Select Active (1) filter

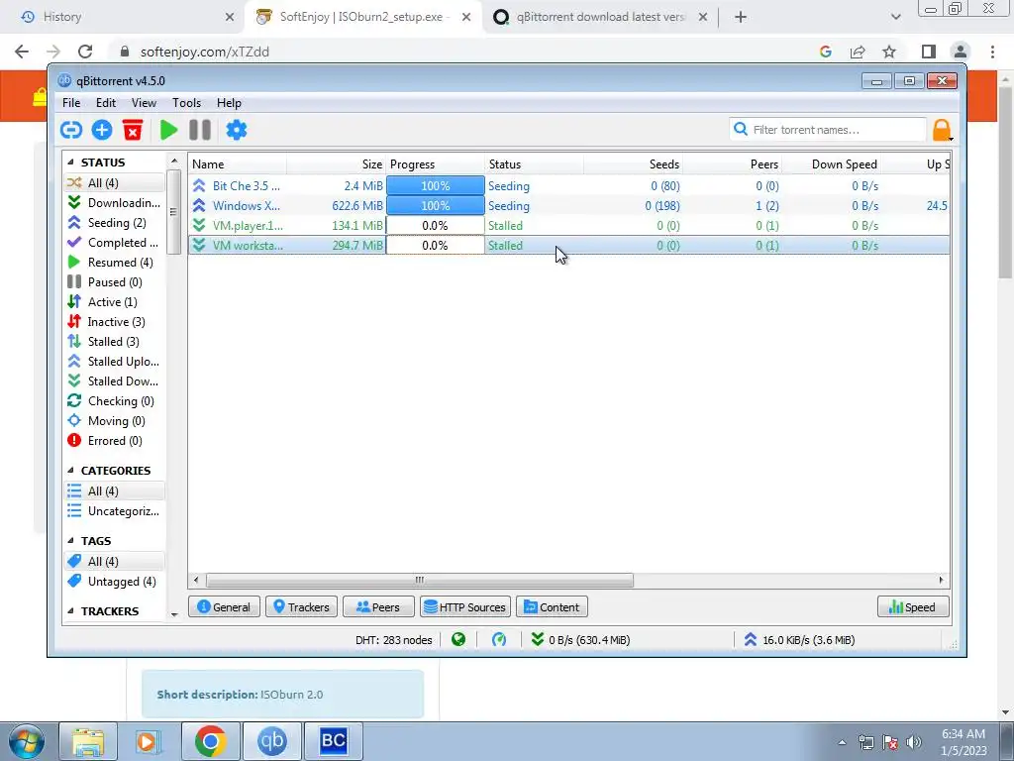tap(115, 302)
